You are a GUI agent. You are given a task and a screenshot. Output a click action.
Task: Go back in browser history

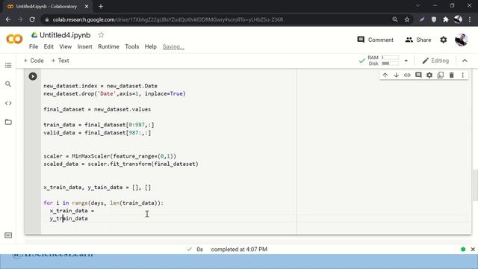[8, 19]
